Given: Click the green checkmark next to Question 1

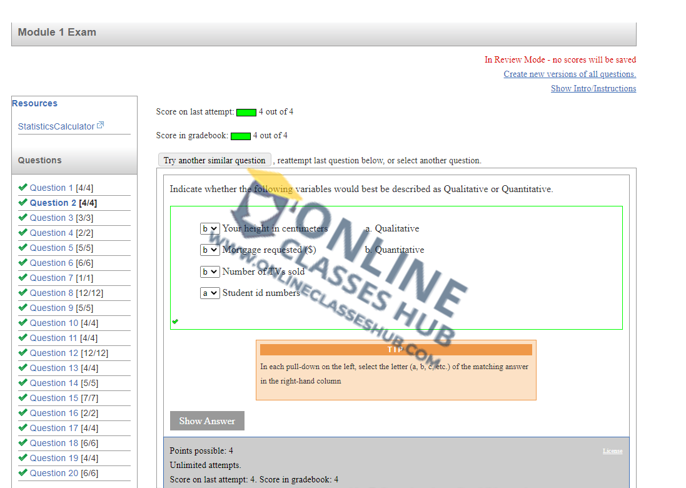Looking at the screenshot, I should click(23, 187).
